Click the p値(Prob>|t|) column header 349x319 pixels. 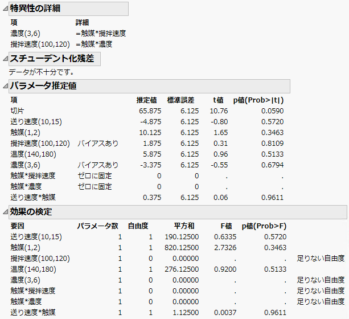point(258,100)
